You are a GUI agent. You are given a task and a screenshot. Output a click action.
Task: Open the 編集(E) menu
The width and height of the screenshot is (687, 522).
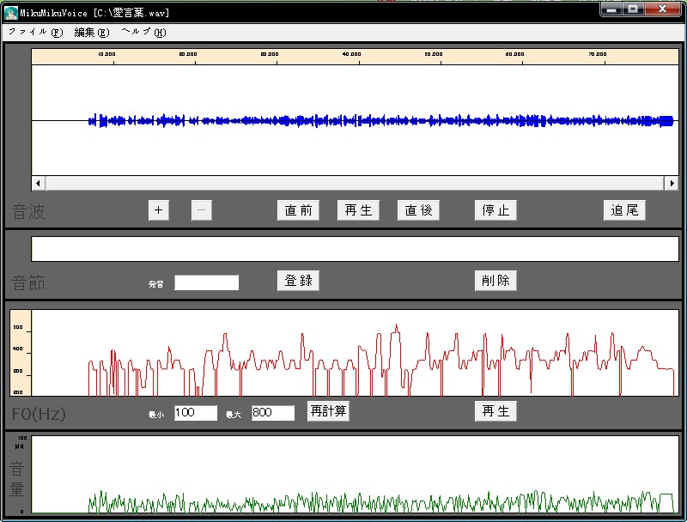[x=92, y=32]
